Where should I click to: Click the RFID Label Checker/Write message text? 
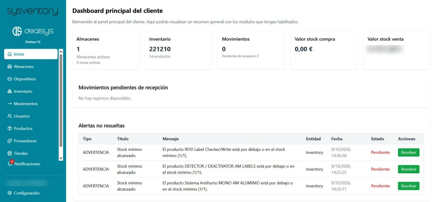pos(224,152)
